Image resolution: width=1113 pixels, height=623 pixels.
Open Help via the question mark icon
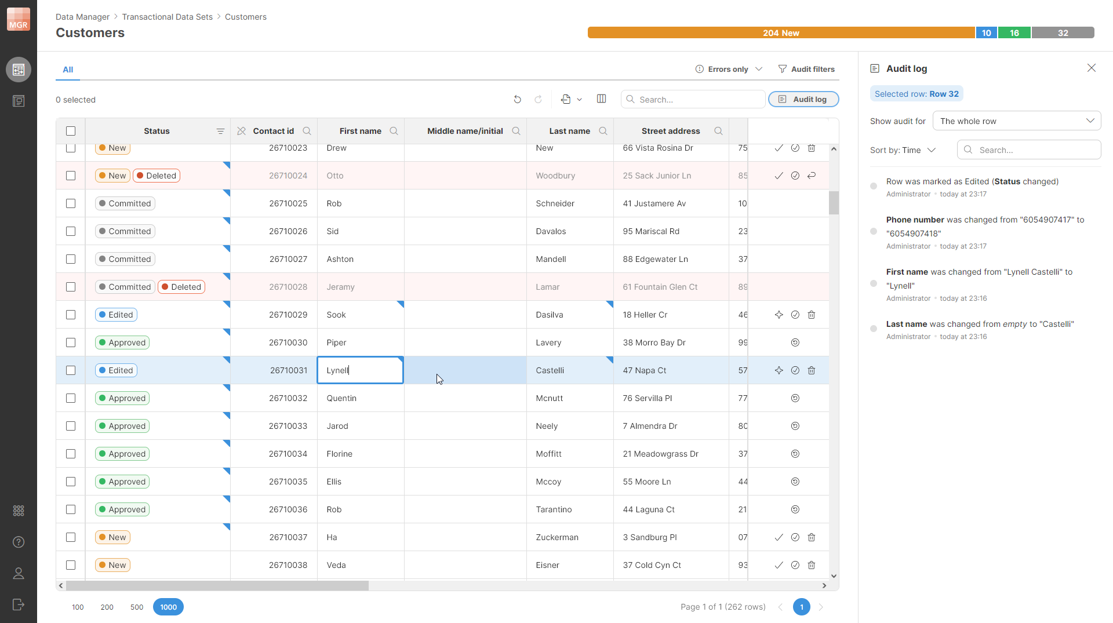point(19,542)
